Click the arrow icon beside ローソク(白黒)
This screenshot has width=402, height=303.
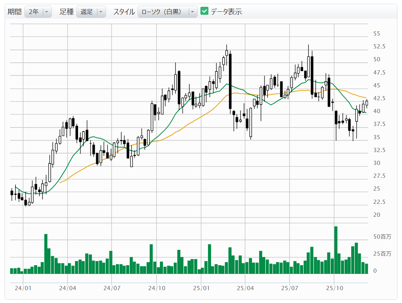tap(192, 12)
